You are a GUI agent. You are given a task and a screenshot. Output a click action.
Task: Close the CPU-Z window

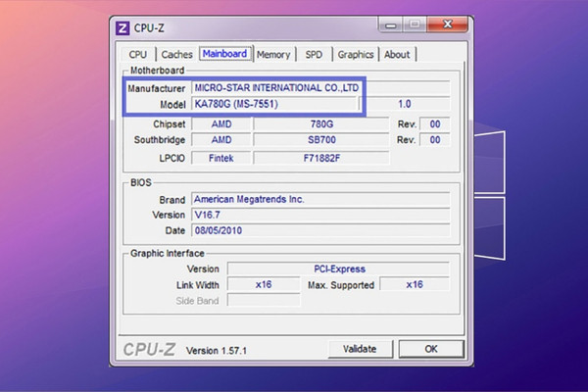(x=448, y=24)
